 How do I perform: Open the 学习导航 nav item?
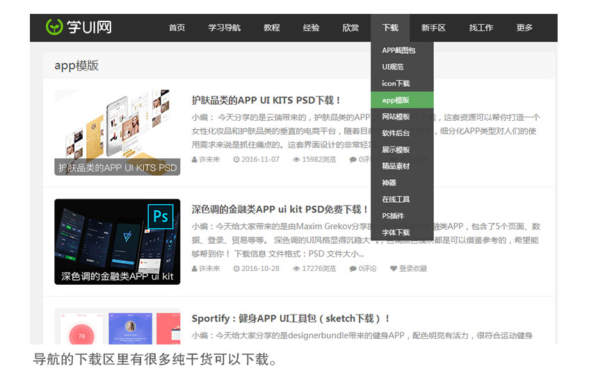click(225, 28)
